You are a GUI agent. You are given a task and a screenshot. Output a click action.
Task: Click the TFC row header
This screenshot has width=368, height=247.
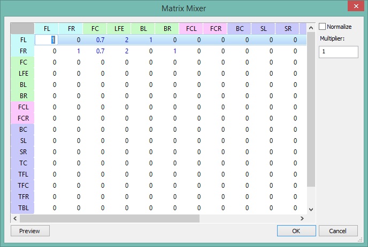(22, 185)
